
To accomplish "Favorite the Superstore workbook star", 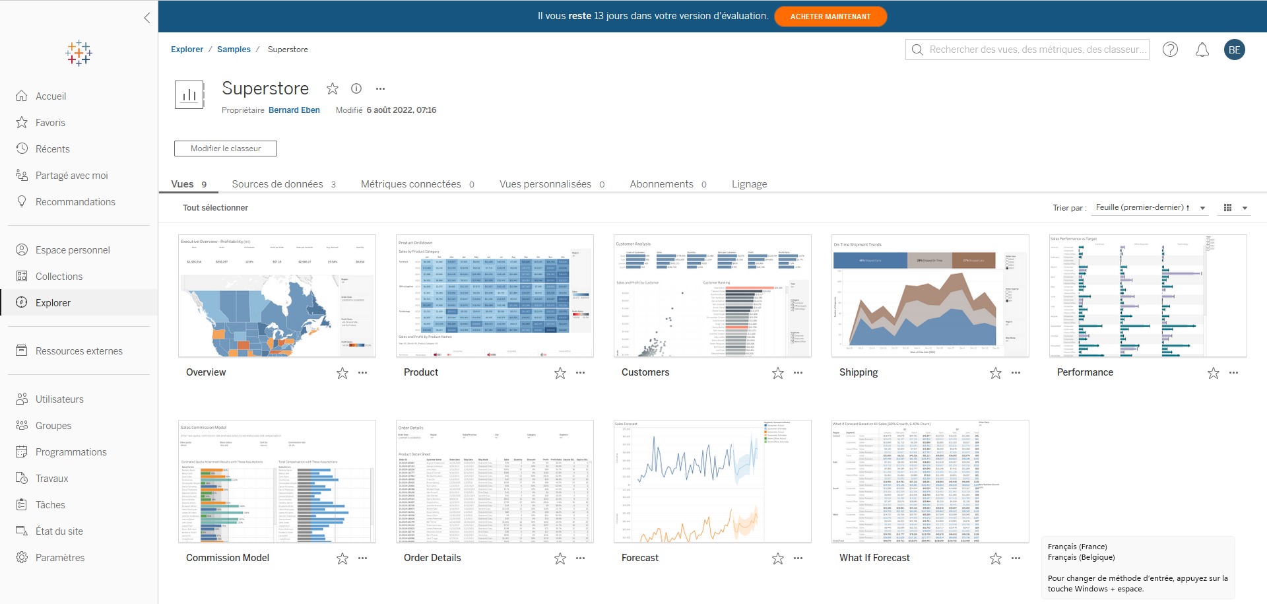I will [333, 88].
